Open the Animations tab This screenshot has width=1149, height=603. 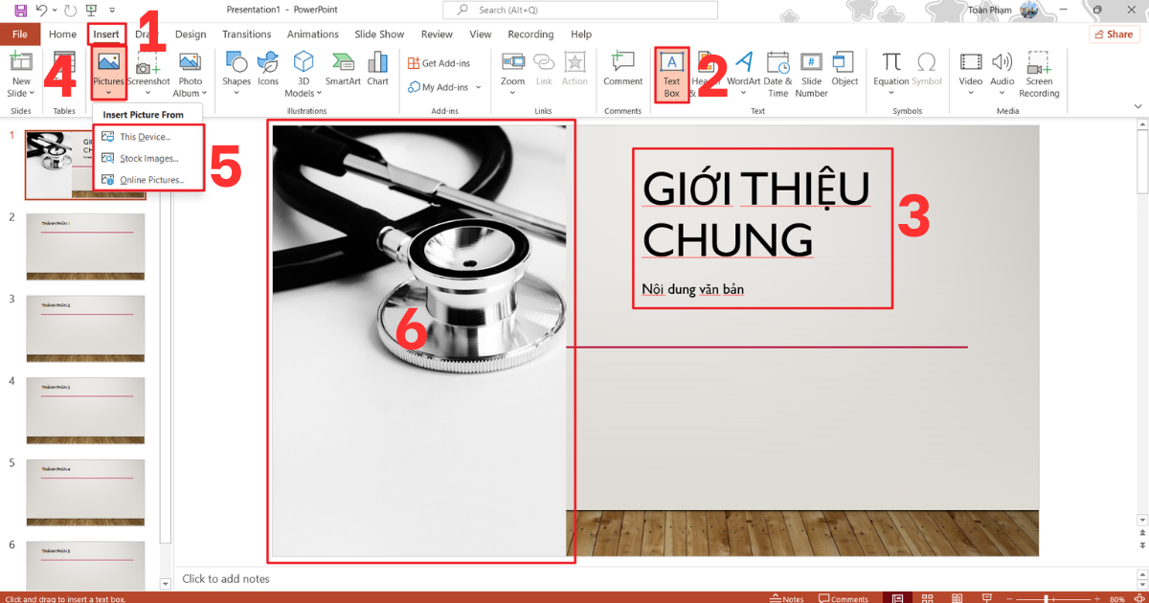(313, 34)
